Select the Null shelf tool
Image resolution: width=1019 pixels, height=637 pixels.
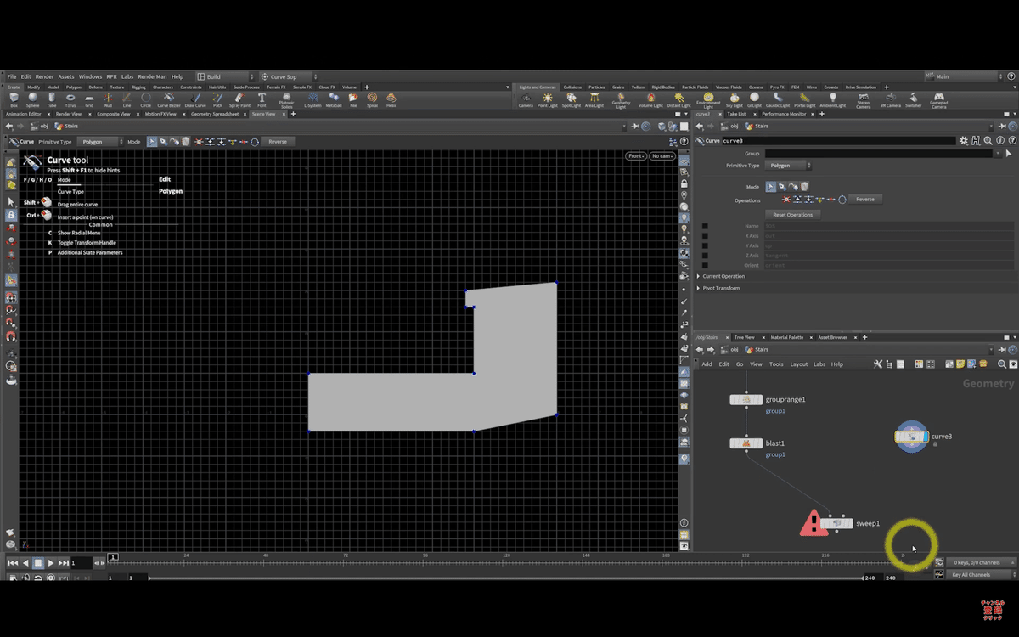(x=109, y=100)
